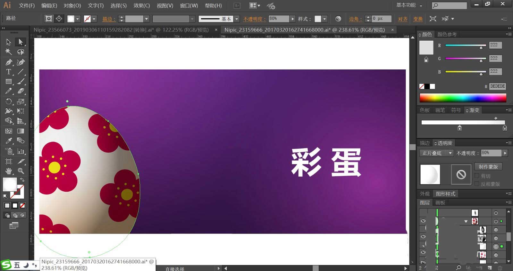The height and width of the screenshot is (271, 513).
Task: Open the 基本 brush definition dropdown
Action: 237,19
